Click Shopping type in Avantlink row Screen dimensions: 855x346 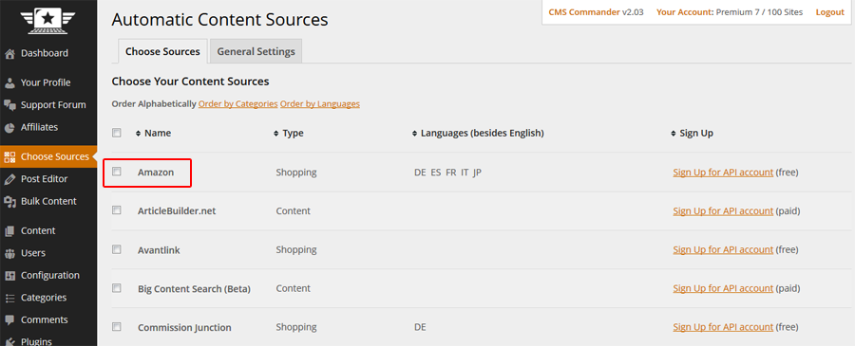[x=296, y=249]
